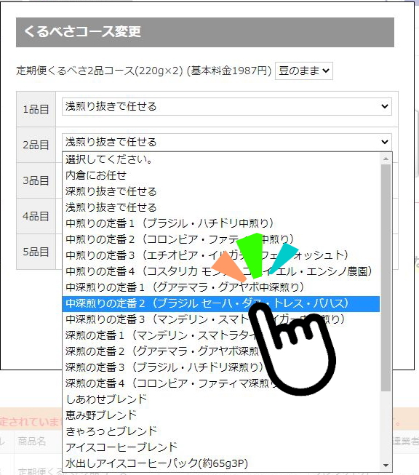Select 深煎の定番3 ブラジル・ハチドリ深煎り
This screenshot has height=475, width=419.
pyautogui.click(x=221, y=367)
